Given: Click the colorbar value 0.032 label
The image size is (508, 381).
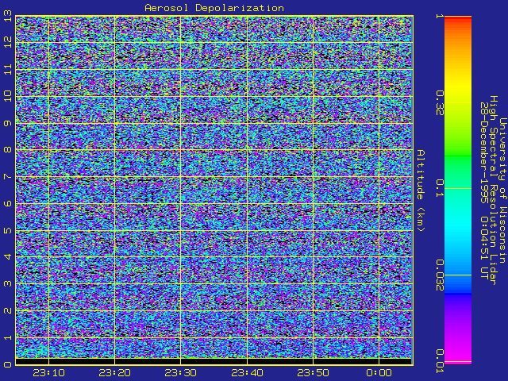Looking at the screenshot, I should coord(439,275).
